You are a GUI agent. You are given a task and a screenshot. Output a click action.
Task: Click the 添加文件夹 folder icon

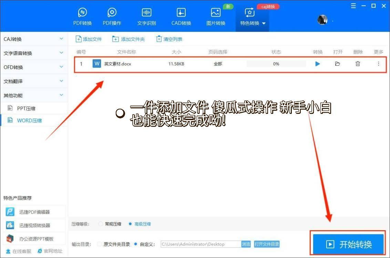click(x=115, y=39)
